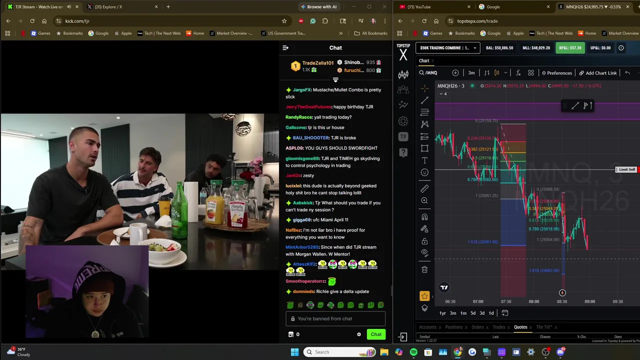
Task: Click the trash remove drawings icon
Action: pos(424,269)
